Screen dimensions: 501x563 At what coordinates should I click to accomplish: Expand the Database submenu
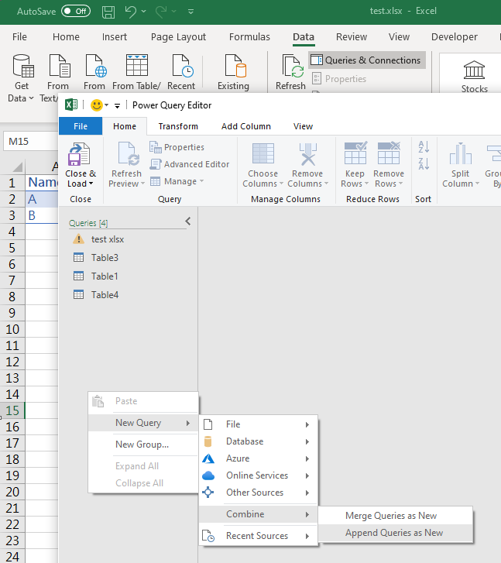point(258,441)
